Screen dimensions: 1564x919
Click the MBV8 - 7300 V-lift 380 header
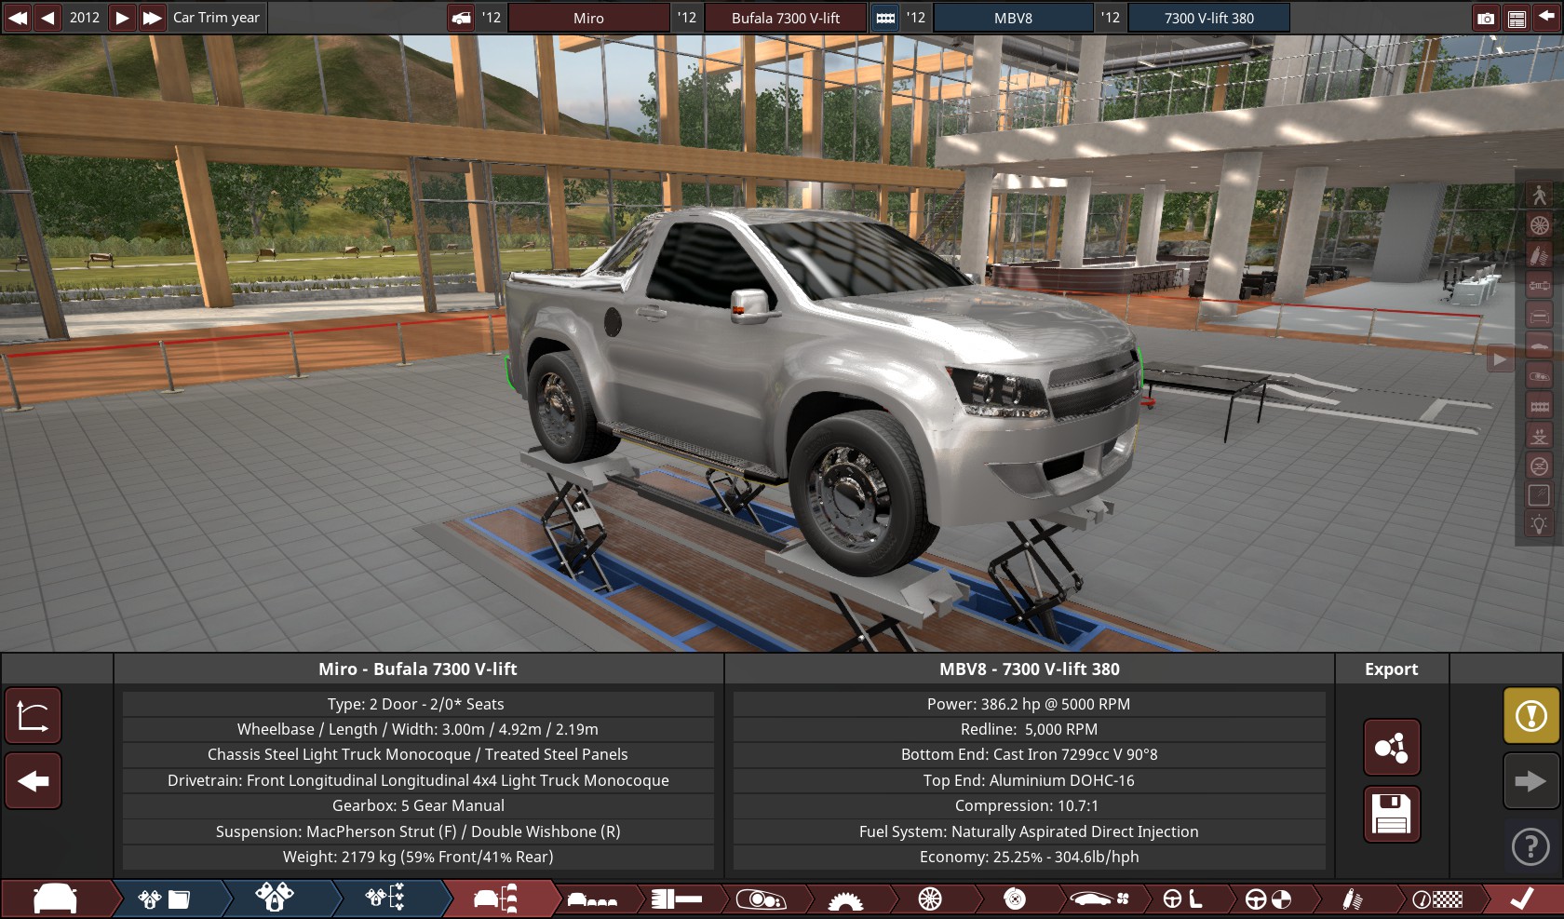1030,669
